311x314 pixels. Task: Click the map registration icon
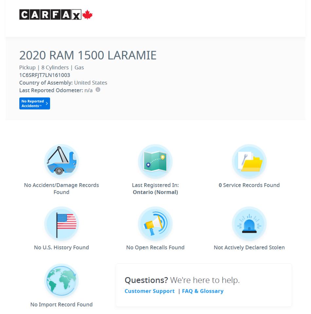155,161
